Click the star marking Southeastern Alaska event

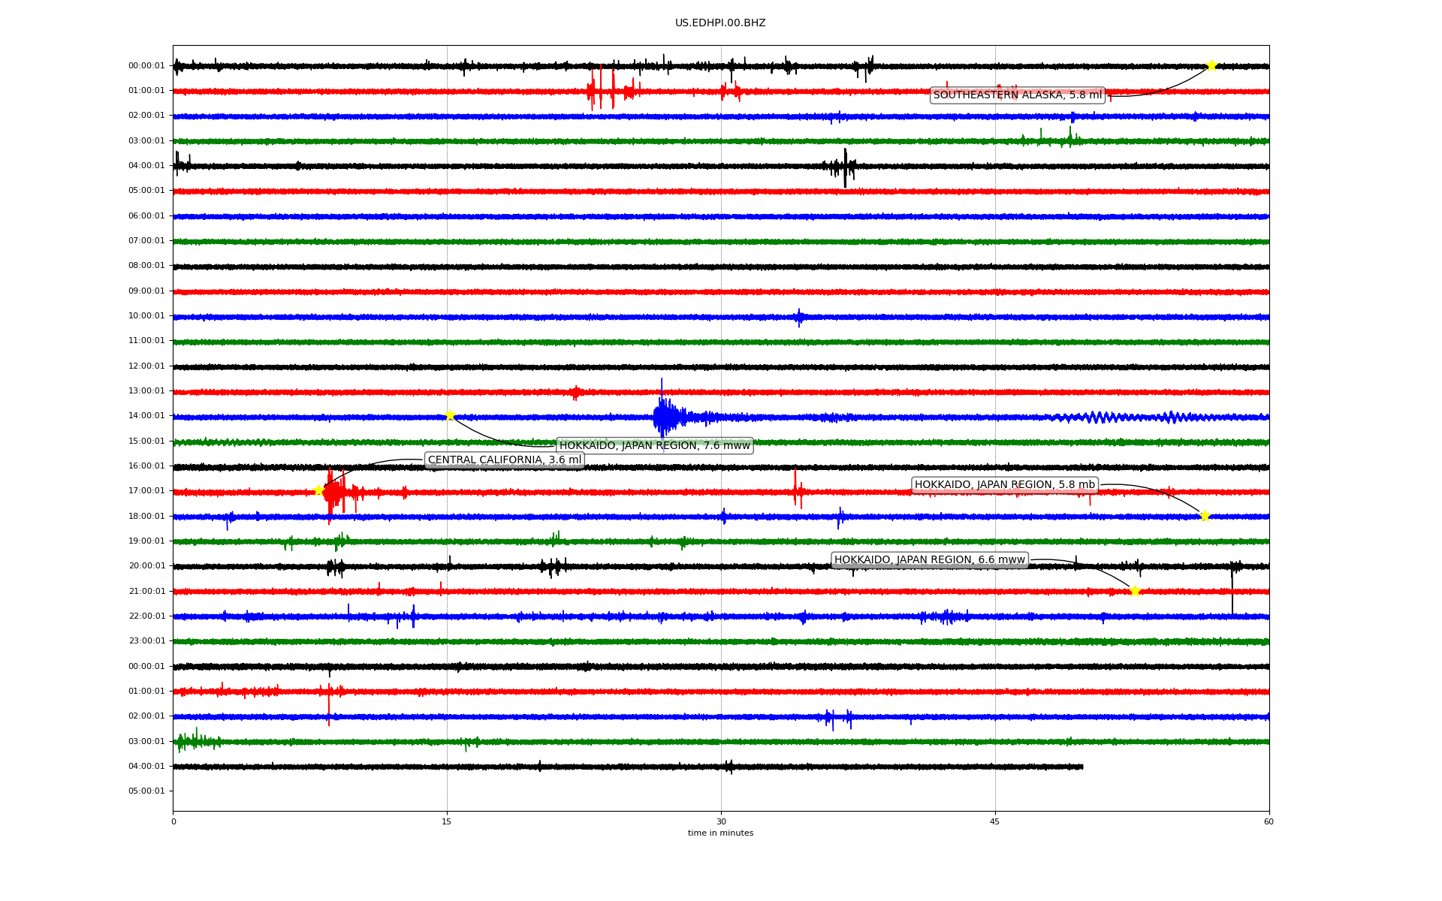1211,65
